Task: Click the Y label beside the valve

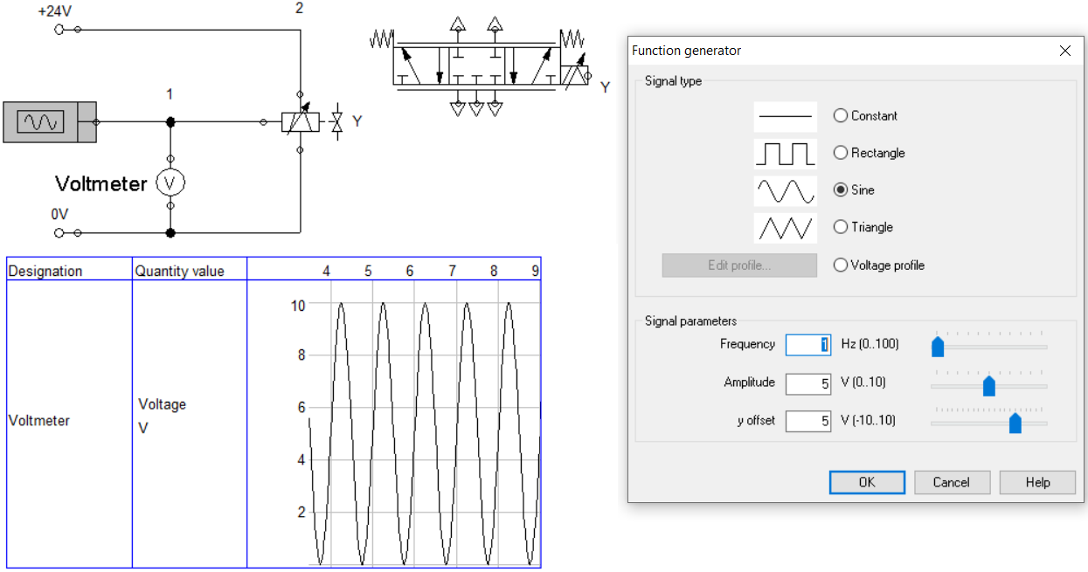Action: point(605,86)
